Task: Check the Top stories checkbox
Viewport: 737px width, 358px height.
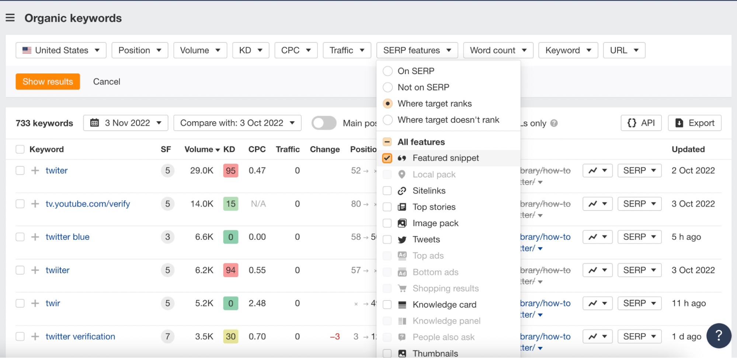Action: click(x=387, y=207)
